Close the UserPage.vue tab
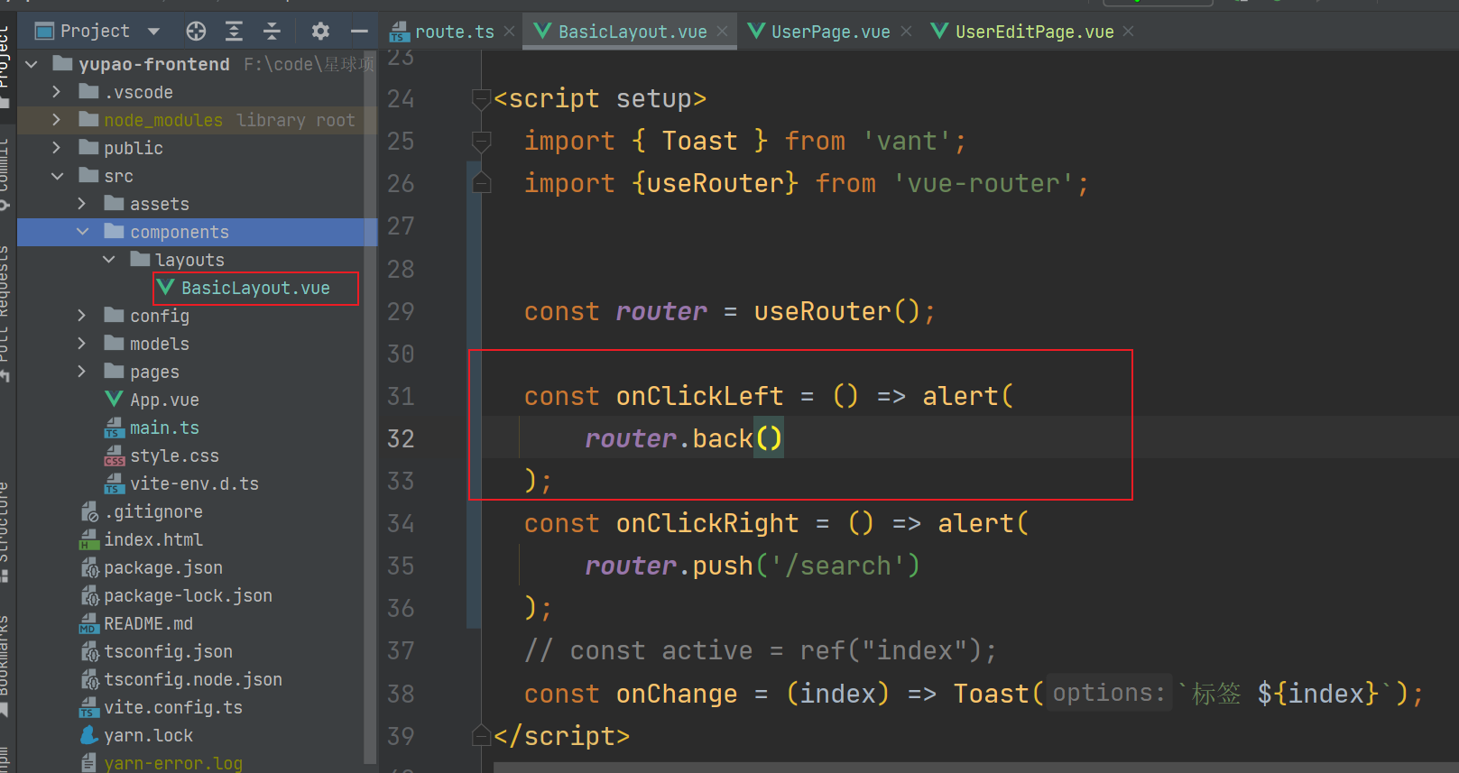1459x773 pixels. tap(906, 32)
